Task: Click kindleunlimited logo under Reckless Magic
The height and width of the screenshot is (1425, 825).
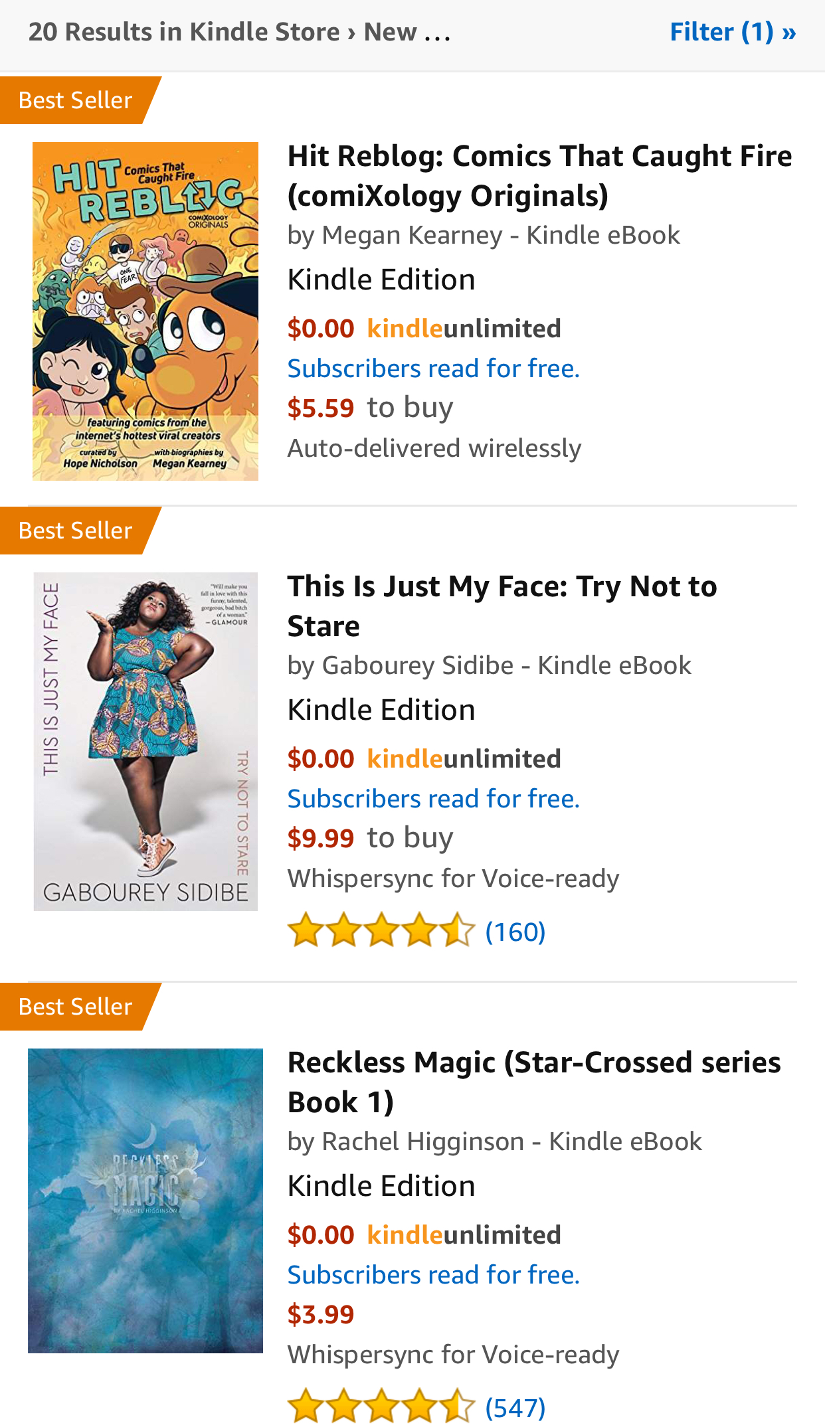Action: pyautogui.click(x=464, y=1235)
